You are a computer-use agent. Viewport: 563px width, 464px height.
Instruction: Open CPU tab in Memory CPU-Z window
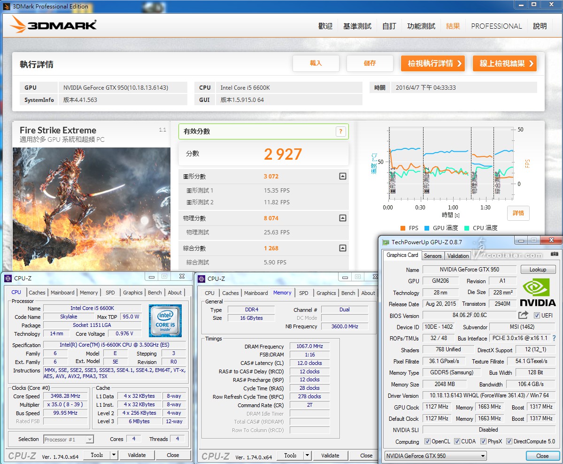[x=210, y=293]
